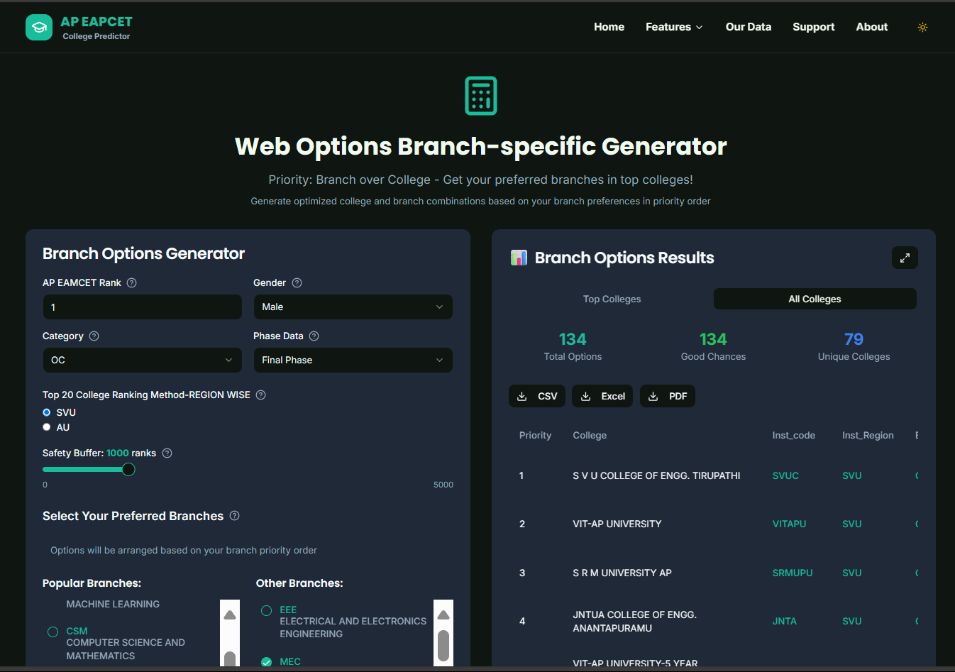Switch to the Top Colleges tab

click(612, 299)
